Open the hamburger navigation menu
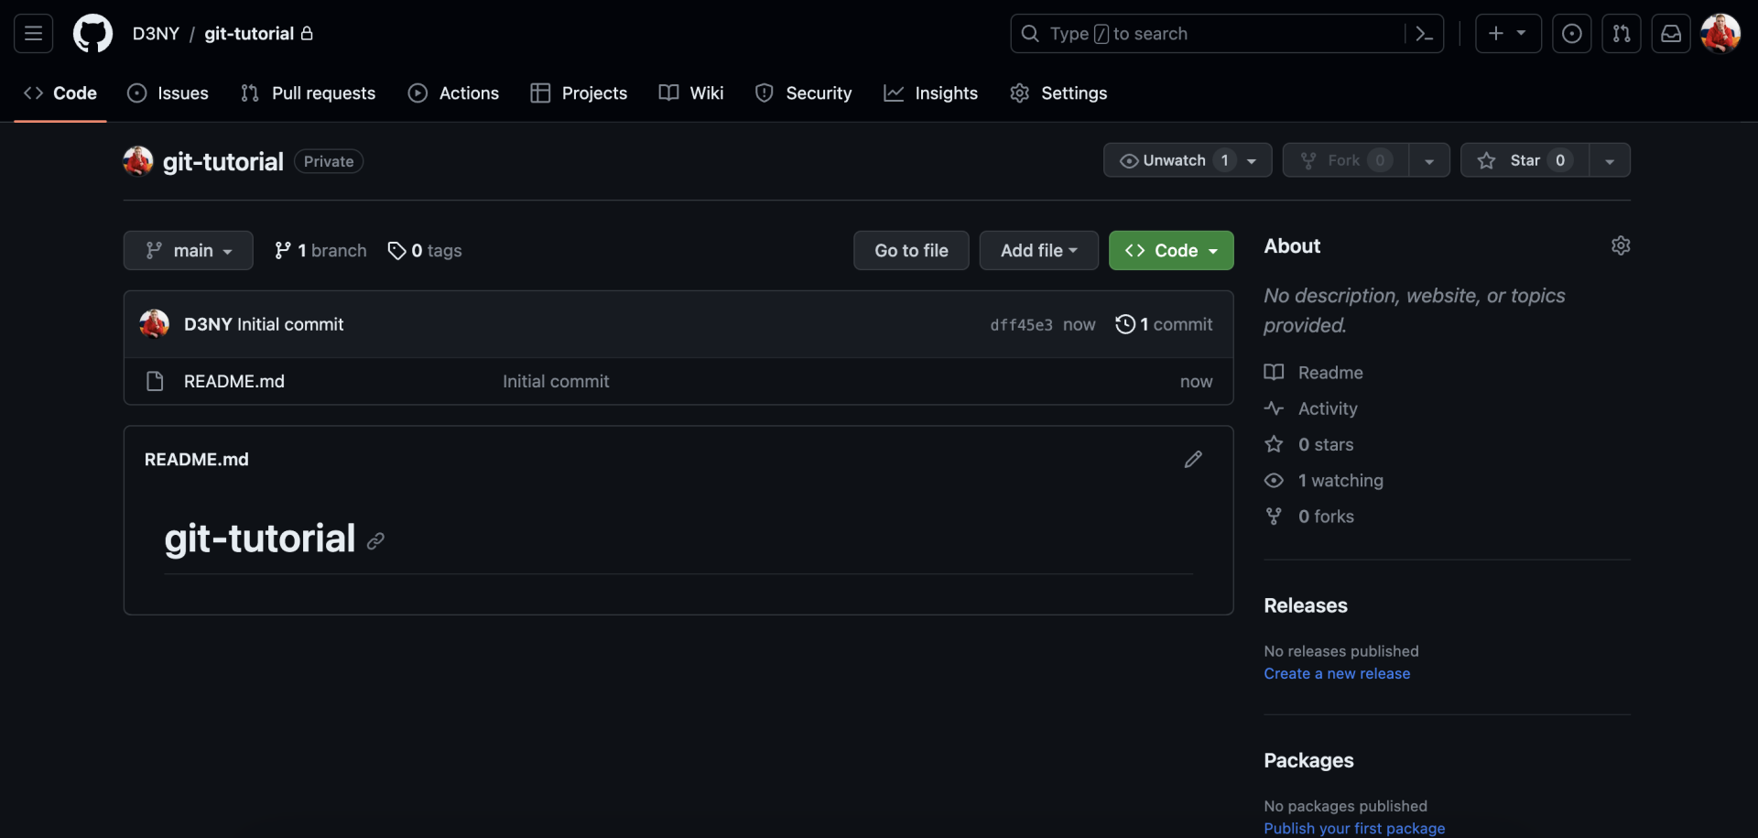 pos(33,34)
